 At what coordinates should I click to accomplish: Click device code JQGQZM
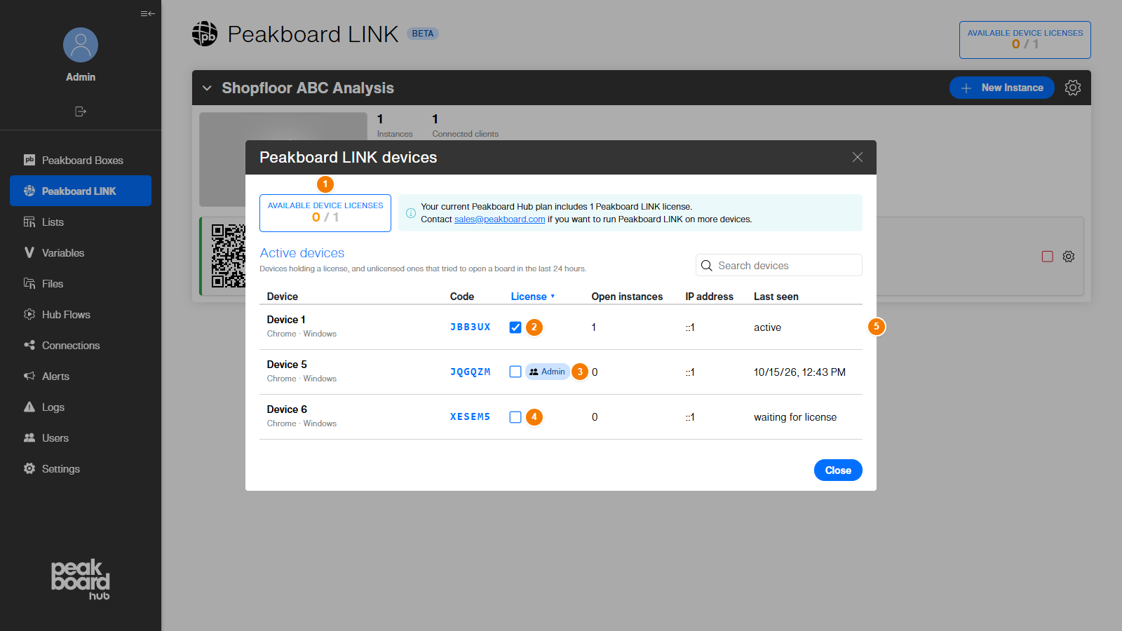click(x=471, y=372)
